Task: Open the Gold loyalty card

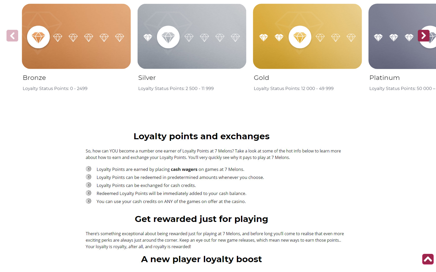Action: pos(307,36)
